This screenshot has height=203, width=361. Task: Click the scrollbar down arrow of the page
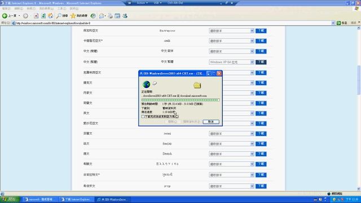pos(359,189)
